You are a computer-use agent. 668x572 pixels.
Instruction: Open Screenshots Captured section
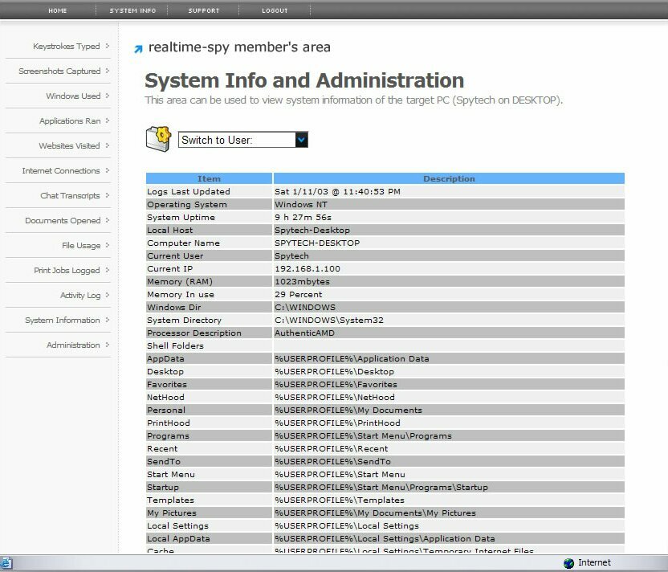(x=59, y=71)
